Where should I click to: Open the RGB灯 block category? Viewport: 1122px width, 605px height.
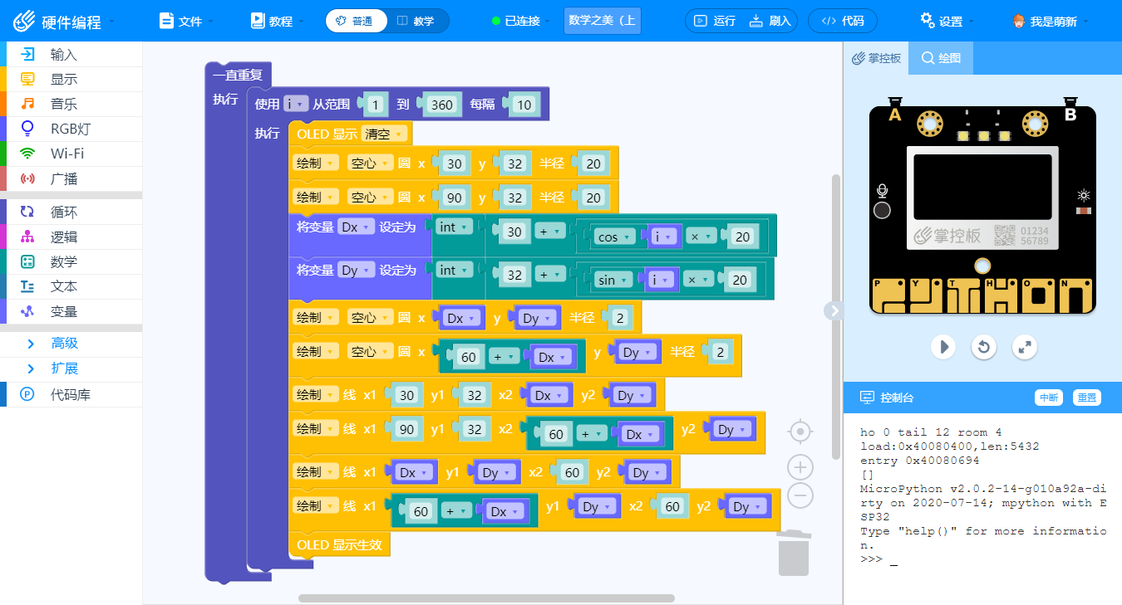[x=71, y=129]
